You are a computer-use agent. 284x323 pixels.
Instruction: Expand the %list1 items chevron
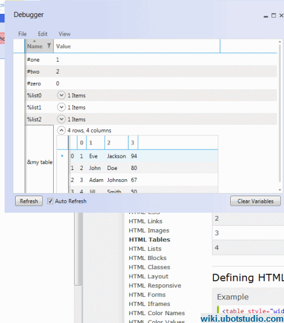61,107
